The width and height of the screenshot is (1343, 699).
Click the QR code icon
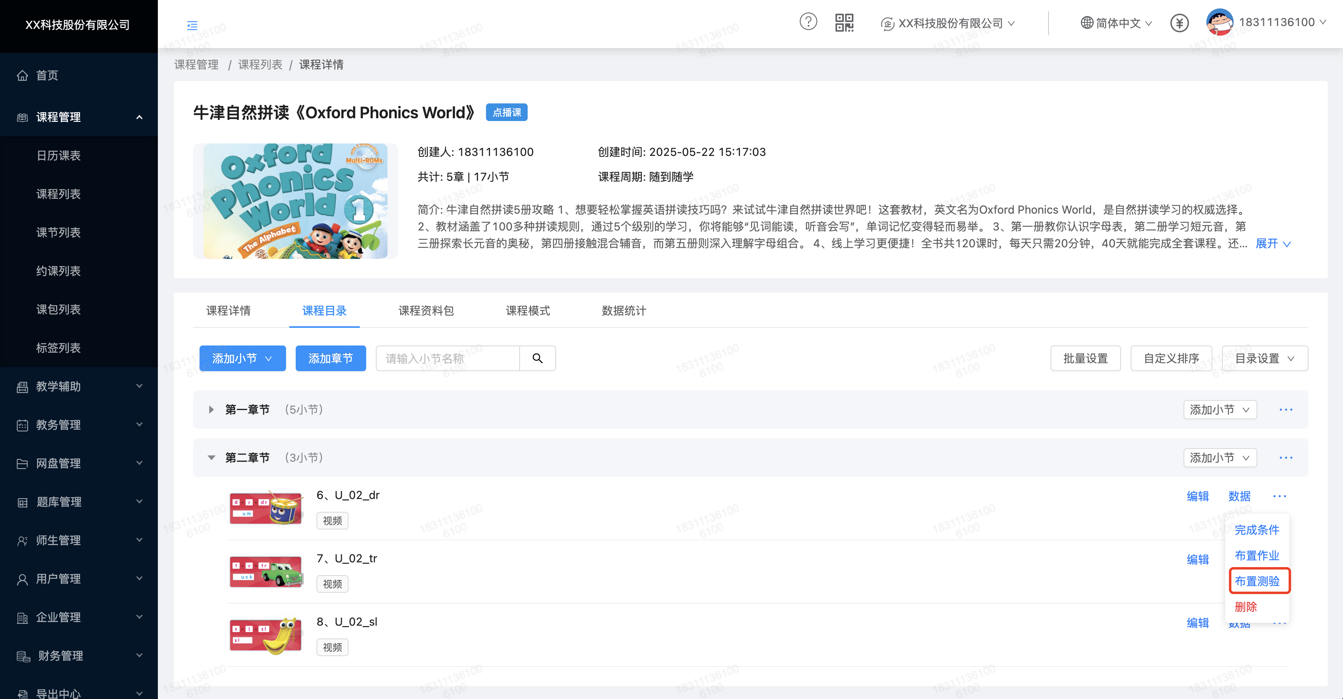[x=844, y=23]
